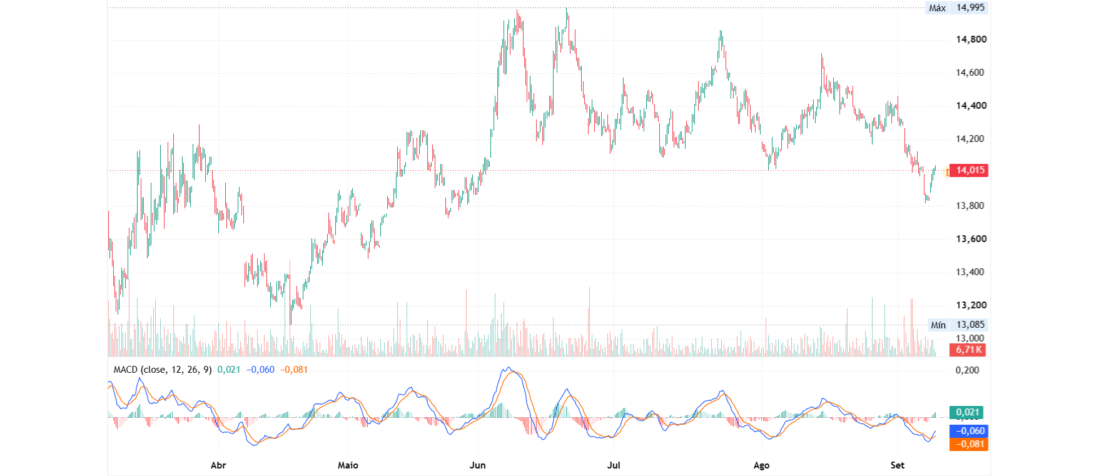Click the 0,200 label on MACD axis
Viewport: 1099px width, 476px height.
click(967, 370)
